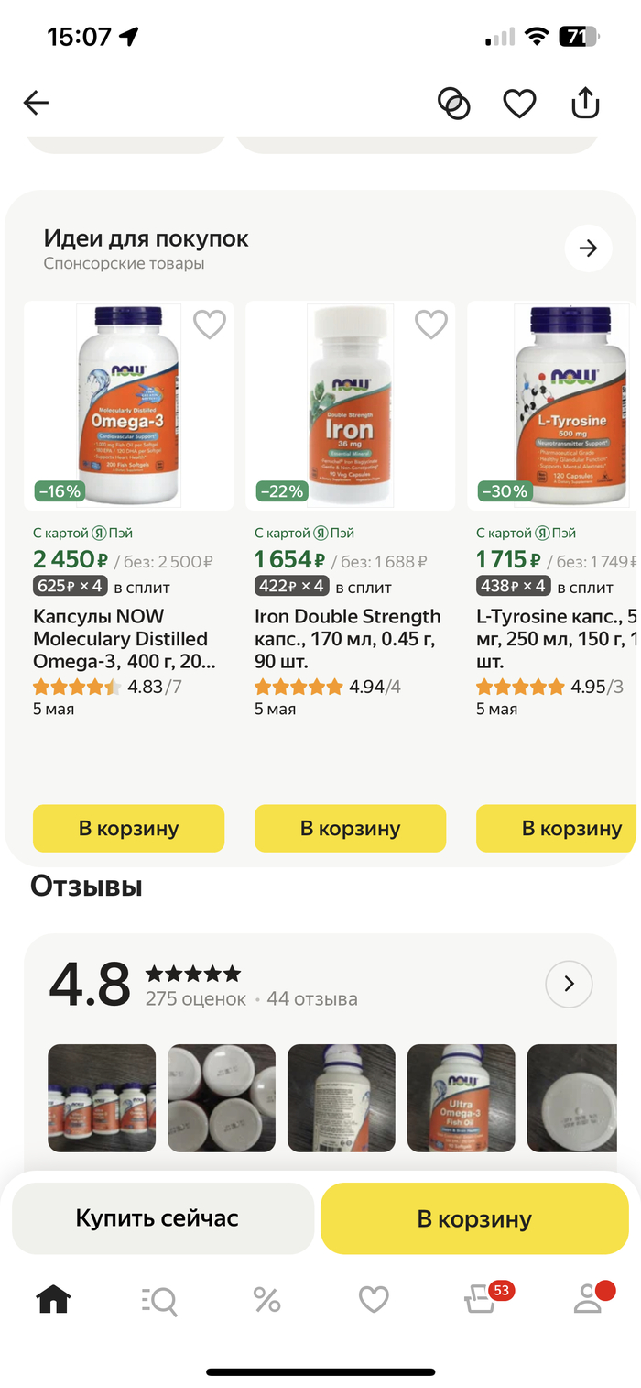Screen dimensions: 641x1388
Task: Open the Iron Double Strength product title
Action: (348, 638)
